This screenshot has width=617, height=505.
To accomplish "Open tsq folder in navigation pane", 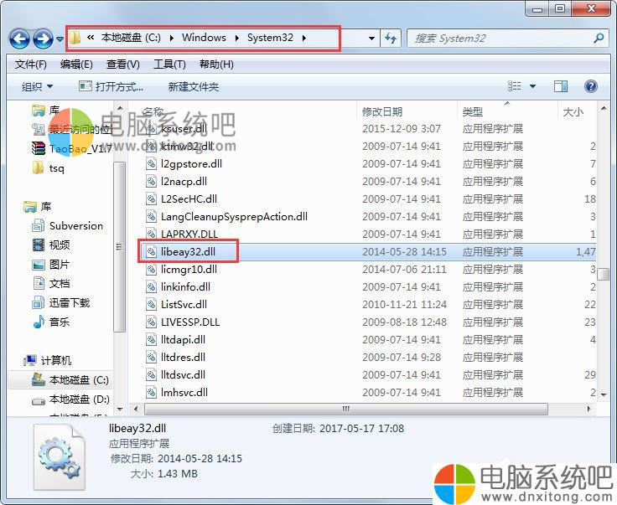I will tap(48, 168).
